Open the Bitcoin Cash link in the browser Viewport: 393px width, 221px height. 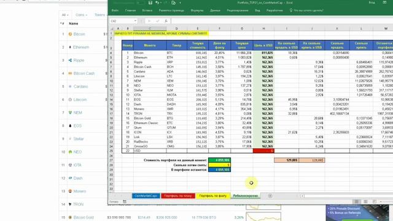pos(84,74)
